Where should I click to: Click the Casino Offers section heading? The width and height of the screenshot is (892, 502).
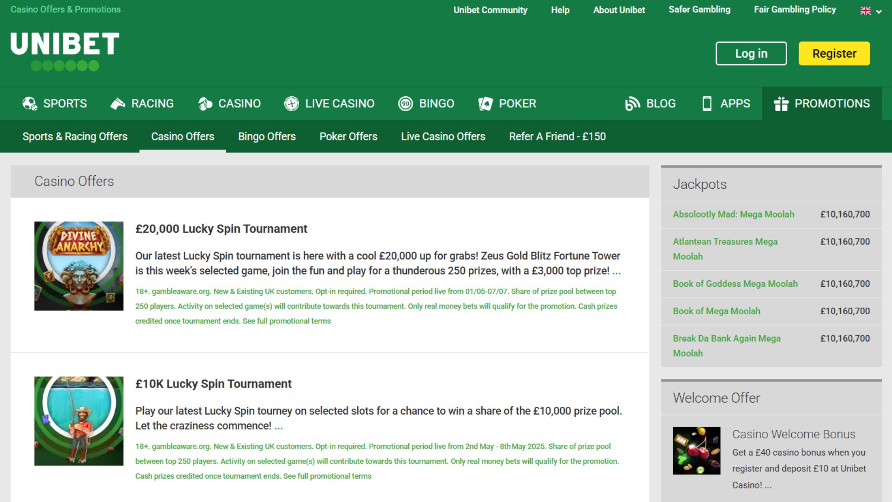(74, 181)
